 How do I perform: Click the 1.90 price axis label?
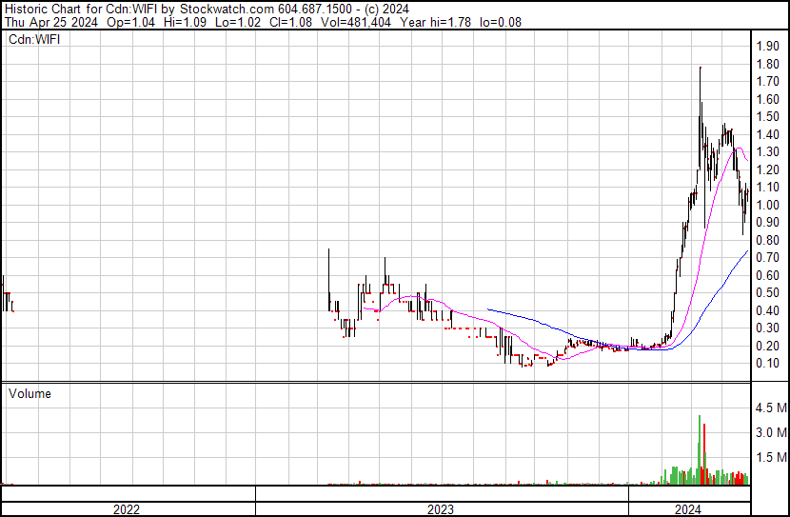(x=768, y=46)
